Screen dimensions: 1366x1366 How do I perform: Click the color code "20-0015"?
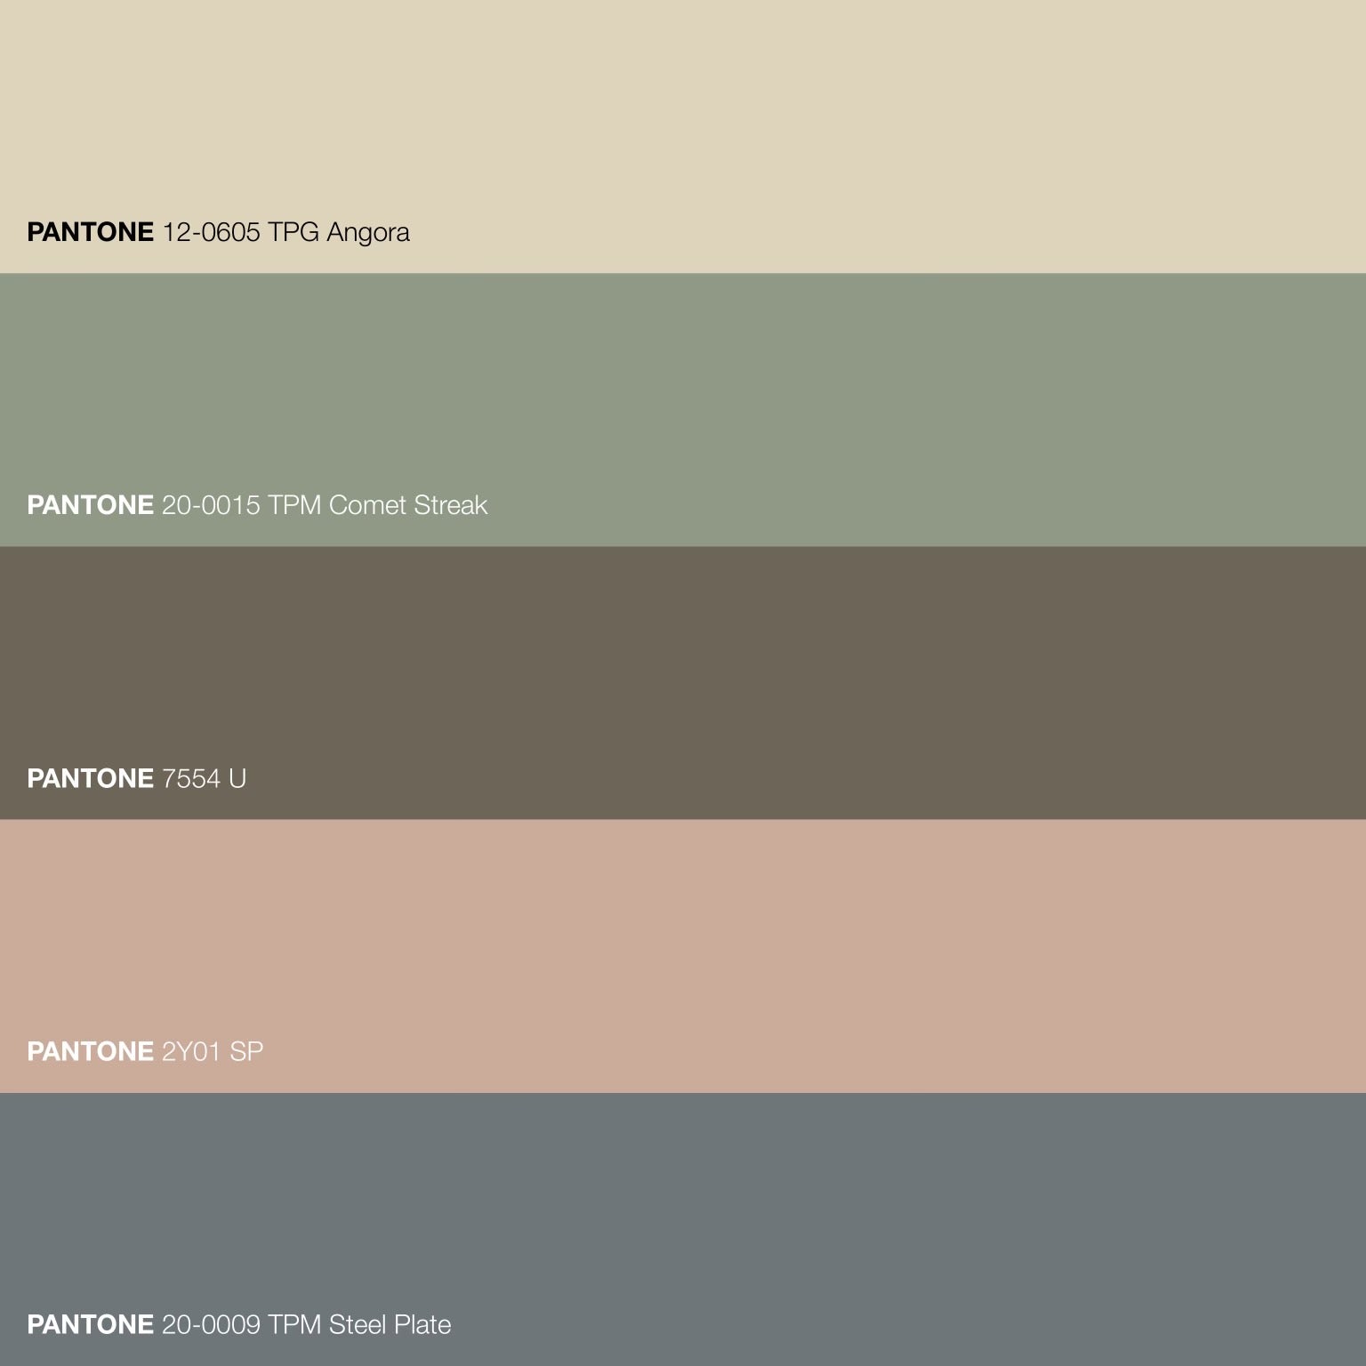click(x=211, y=505)
